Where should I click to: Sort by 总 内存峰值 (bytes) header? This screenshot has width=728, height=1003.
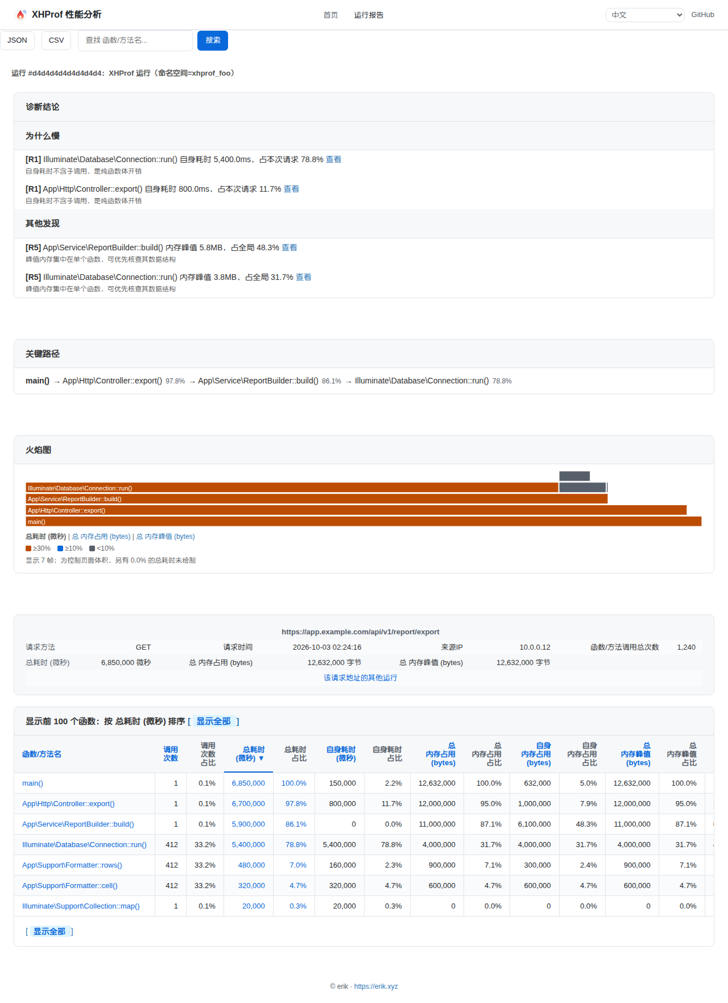click(x=636, y=754)
